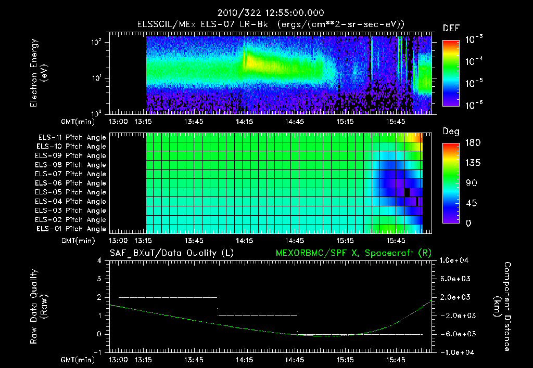533x368 pixels.
Task: Click the 180 value on the Deg colorbar
Action: pyautogui.click(x=473, y=143)
